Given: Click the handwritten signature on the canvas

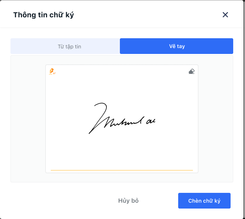Looking at the screenshot, I should click(x=122, y=118).
